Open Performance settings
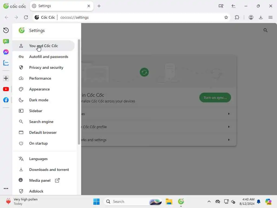This screenshot has height=208, width=277. [44, 78]
